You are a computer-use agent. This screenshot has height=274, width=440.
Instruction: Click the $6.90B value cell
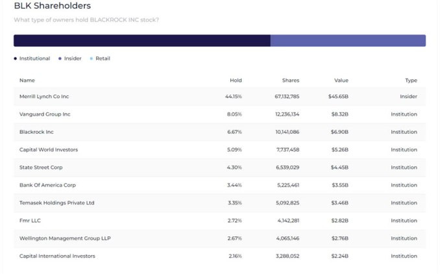(x=339, y=132)
